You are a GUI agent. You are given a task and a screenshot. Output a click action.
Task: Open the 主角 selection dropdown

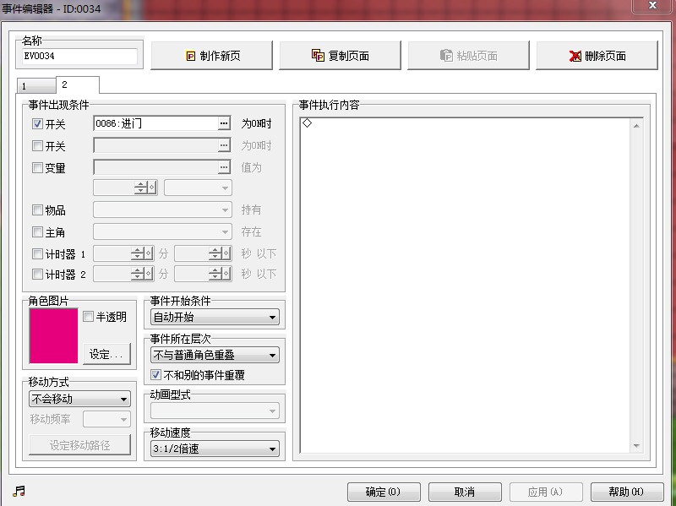(x=162, y=231)
